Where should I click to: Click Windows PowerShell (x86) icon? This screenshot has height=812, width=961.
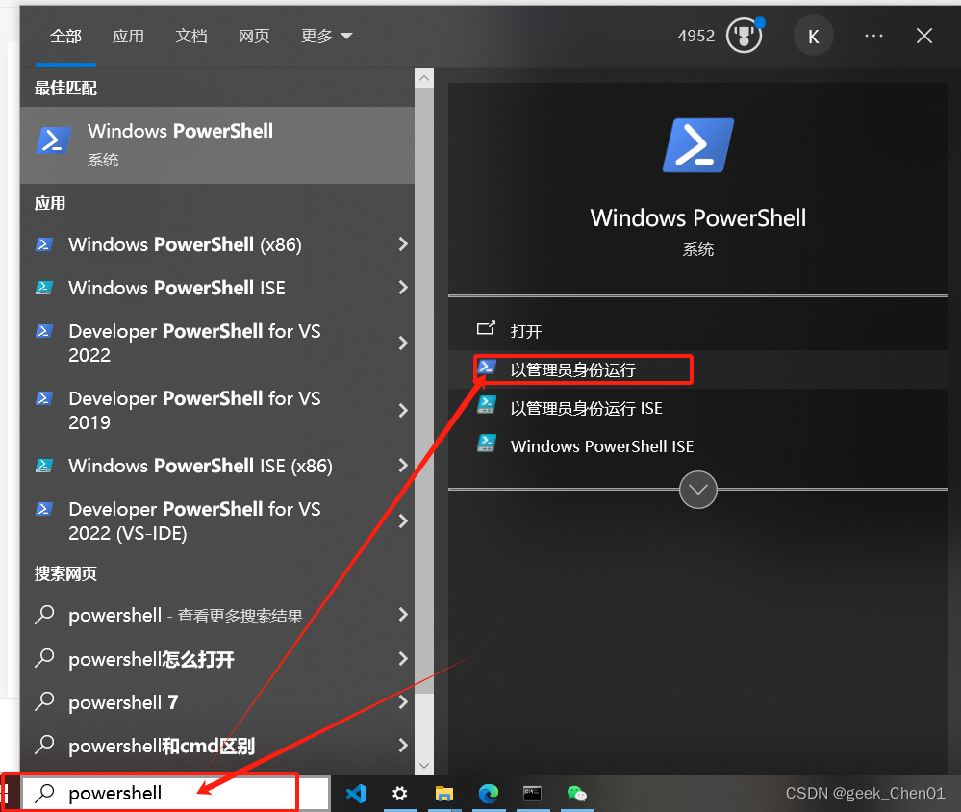click(x=44, y=244)
